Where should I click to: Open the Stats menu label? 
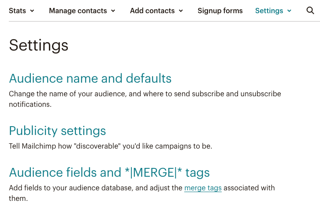[17, 11]
